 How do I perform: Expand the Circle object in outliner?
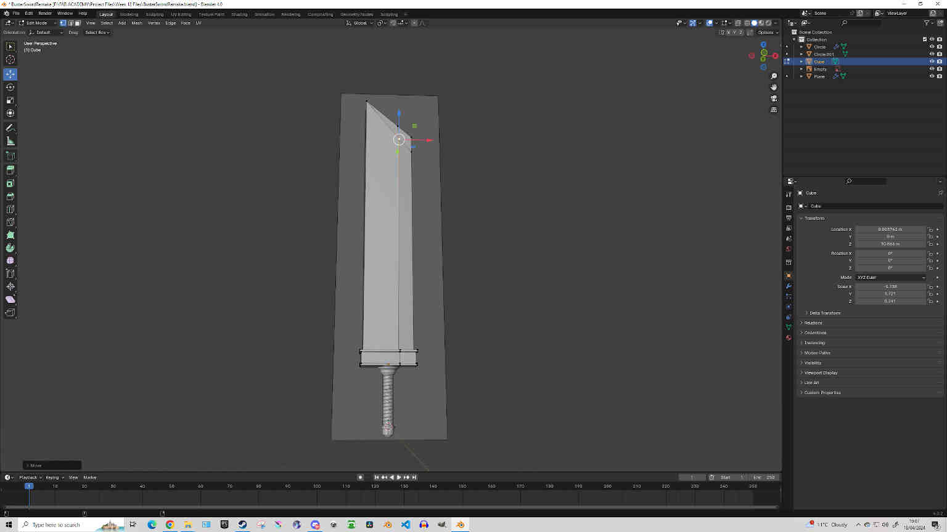point(801,47)
